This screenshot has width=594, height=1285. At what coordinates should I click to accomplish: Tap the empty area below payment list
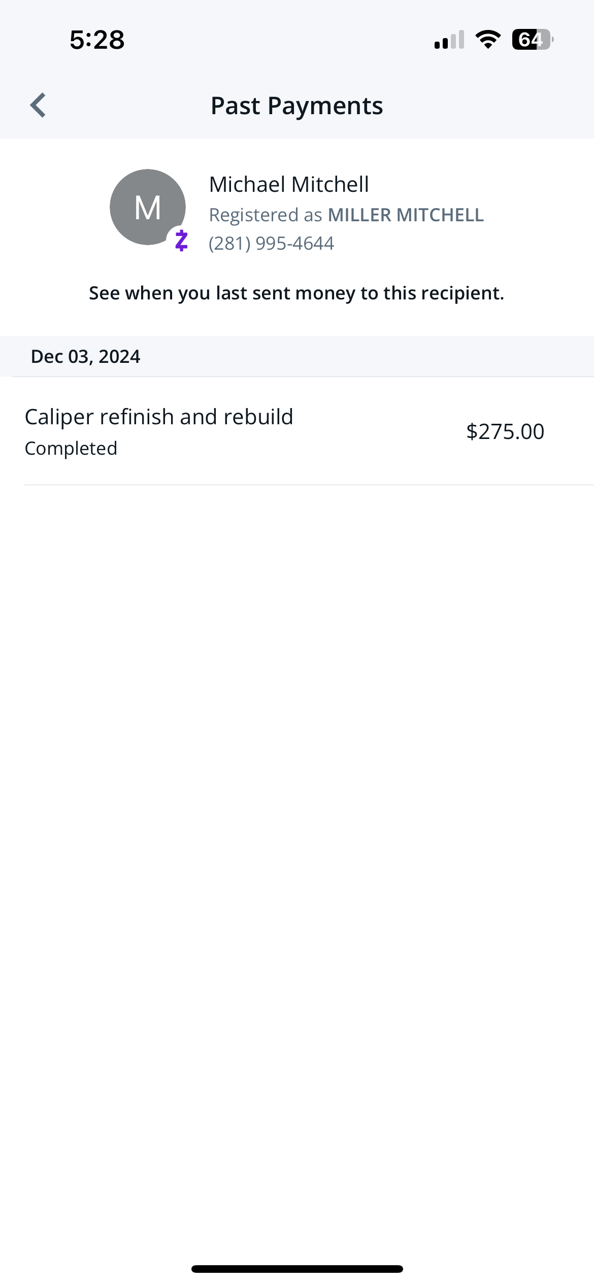(297, 863)
